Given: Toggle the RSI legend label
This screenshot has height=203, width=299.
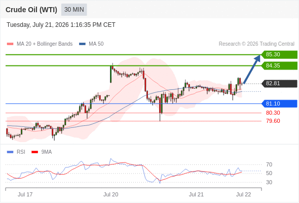Looking at the screenshot, I should 21,152.
